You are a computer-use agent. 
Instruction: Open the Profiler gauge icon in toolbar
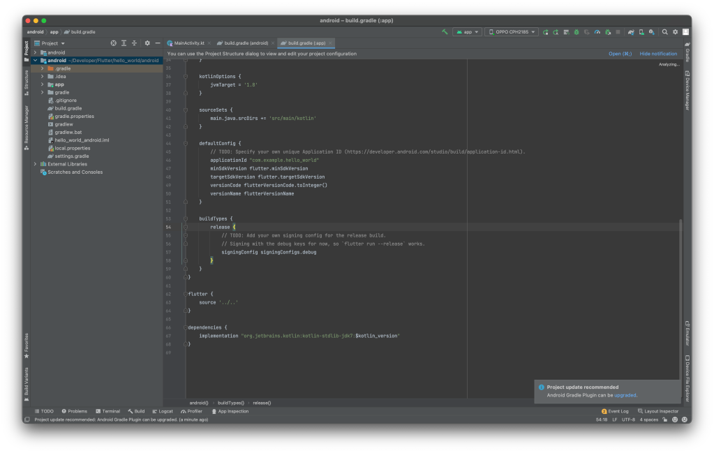tap(597, 32)
